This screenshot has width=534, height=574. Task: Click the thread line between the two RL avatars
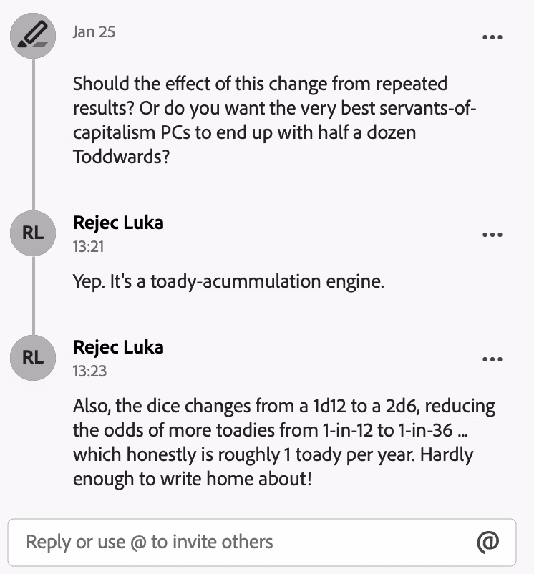pyautogui.click(x=33, y=295)
